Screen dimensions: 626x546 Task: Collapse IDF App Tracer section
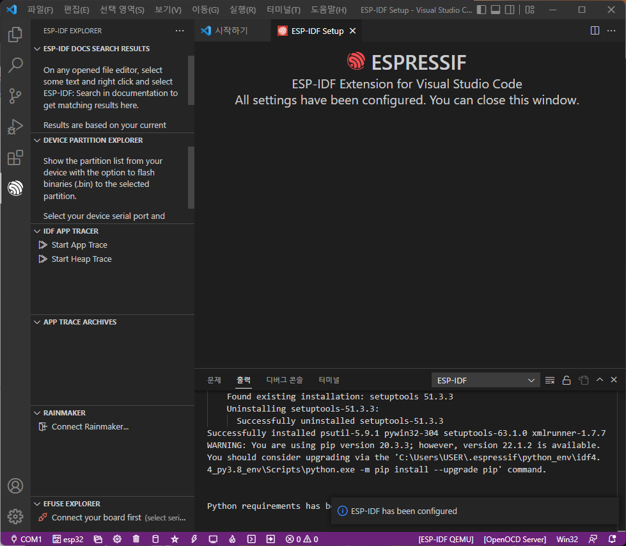(x=37, y=232)
